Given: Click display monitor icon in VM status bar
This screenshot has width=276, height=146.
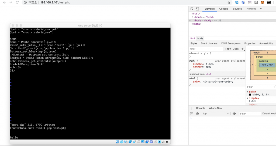Looking at the screenshot, I should (143, 142).
